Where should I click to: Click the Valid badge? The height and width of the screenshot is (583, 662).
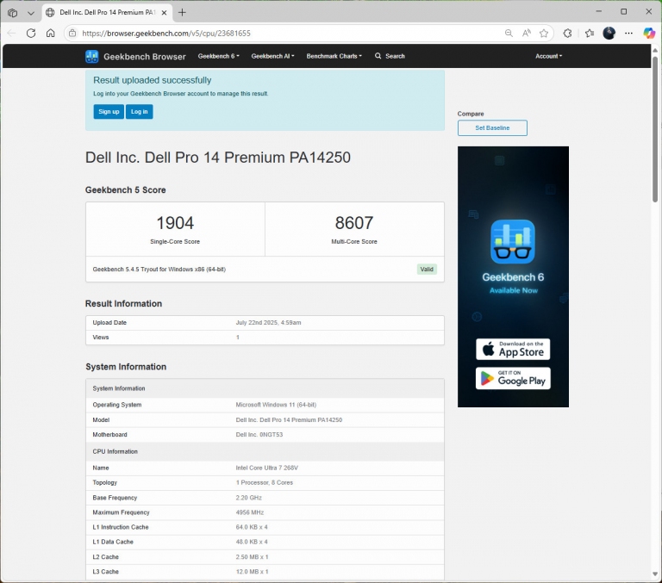[427, 270]
